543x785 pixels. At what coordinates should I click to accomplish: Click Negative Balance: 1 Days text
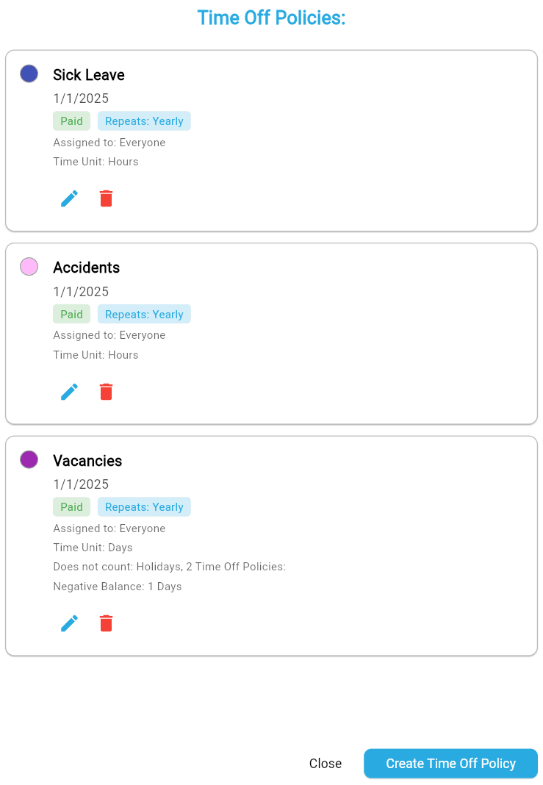point(118,587)
